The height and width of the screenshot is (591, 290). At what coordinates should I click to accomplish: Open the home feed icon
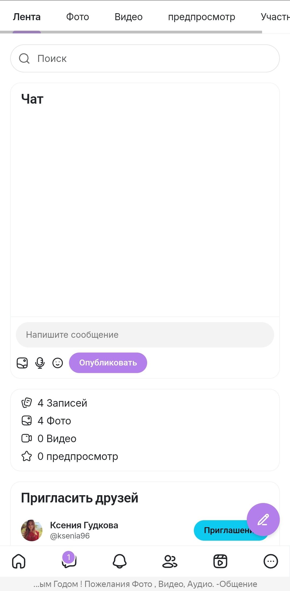(19, 561)
